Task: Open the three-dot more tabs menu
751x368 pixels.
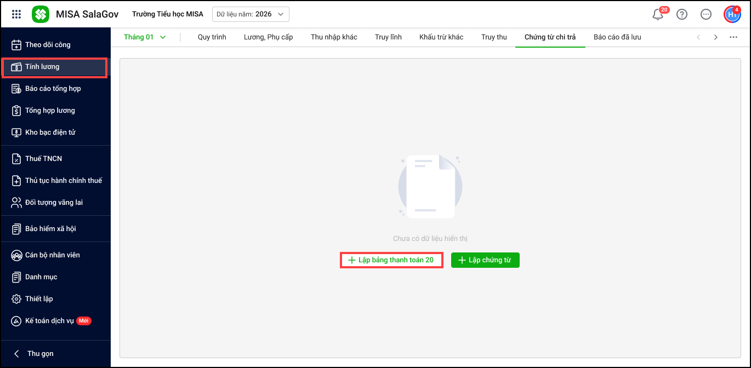Action: (x=733, y=37)
